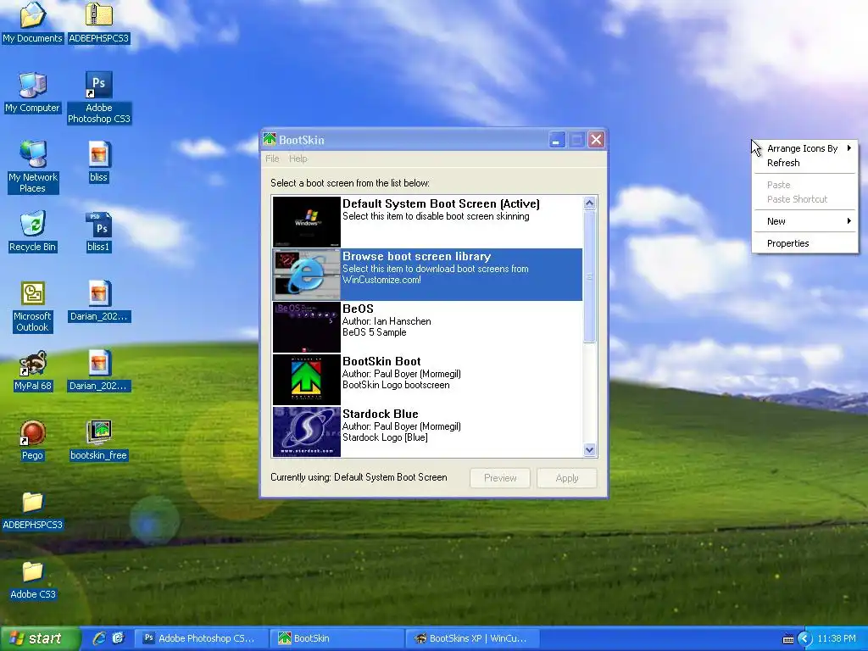Viewport: 868px width, 651px height.
Task: Minimize the BootSkin window
Action: 556,140
